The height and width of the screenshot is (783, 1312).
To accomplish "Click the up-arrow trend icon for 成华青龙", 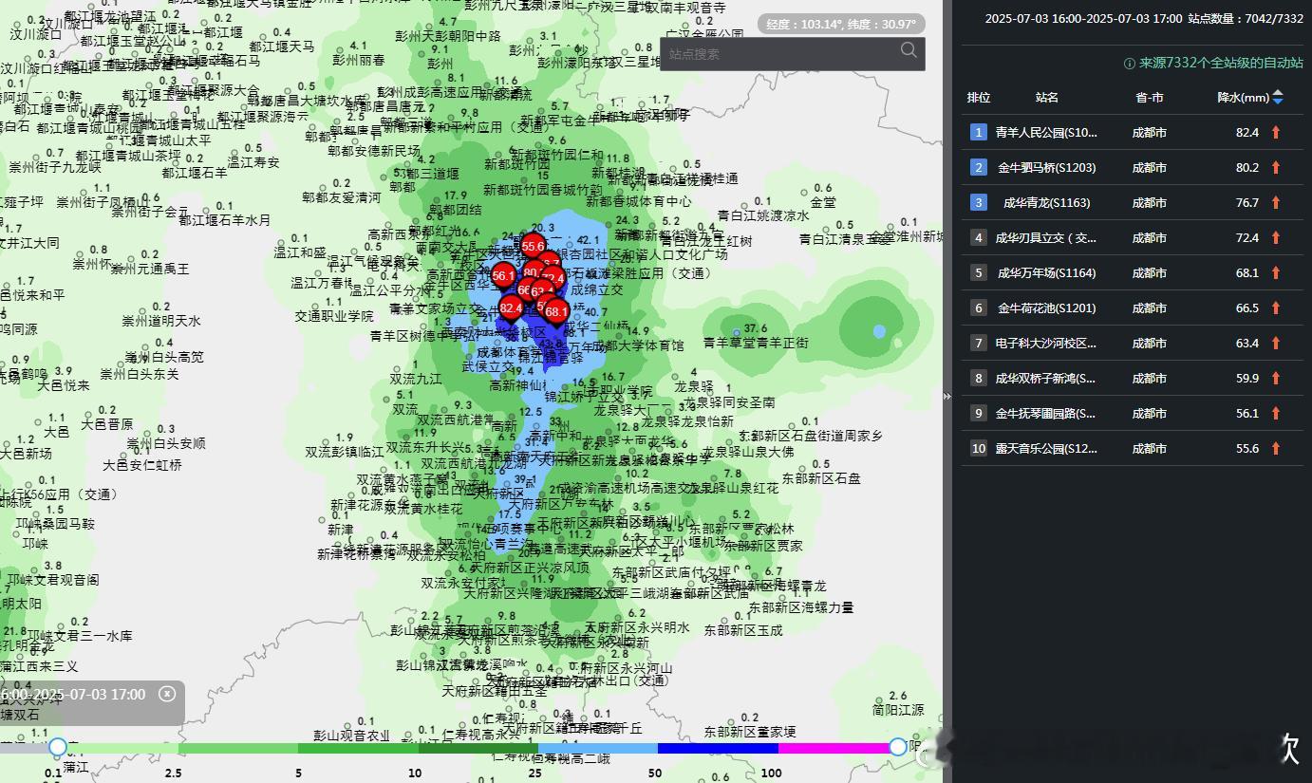I will tap(1276, 203).
